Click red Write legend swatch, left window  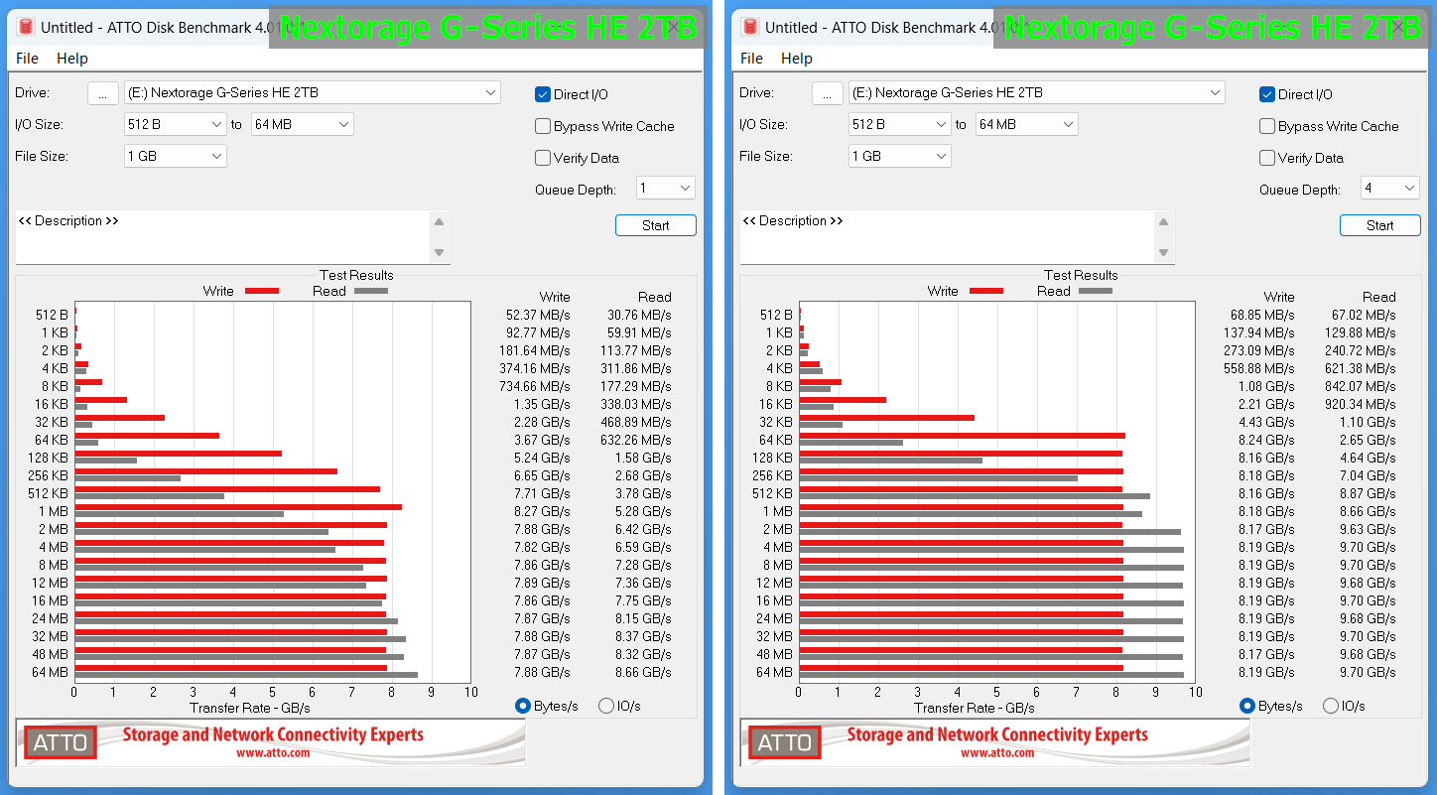(262, 291)
